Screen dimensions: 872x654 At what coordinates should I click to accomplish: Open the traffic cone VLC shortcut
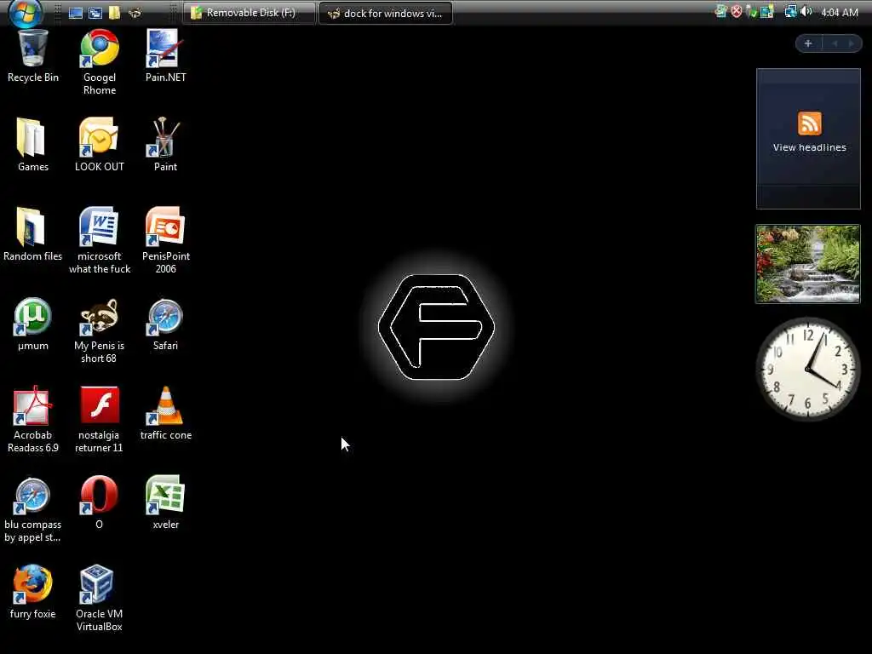[166, 414]
